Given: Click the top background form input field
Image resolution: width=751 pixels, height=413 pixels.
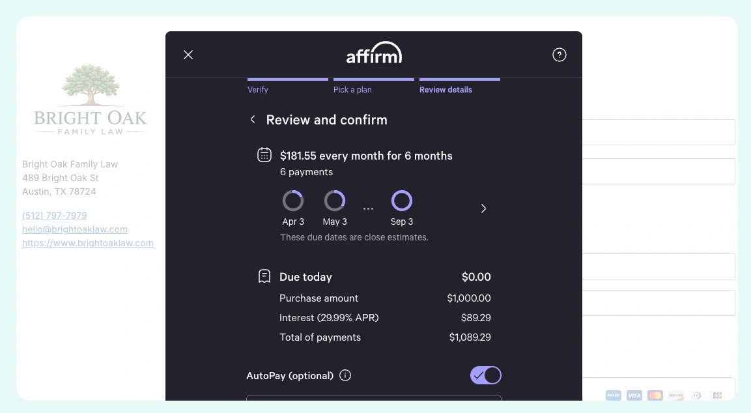Looking at the screenshot, I should pos(659,132).
